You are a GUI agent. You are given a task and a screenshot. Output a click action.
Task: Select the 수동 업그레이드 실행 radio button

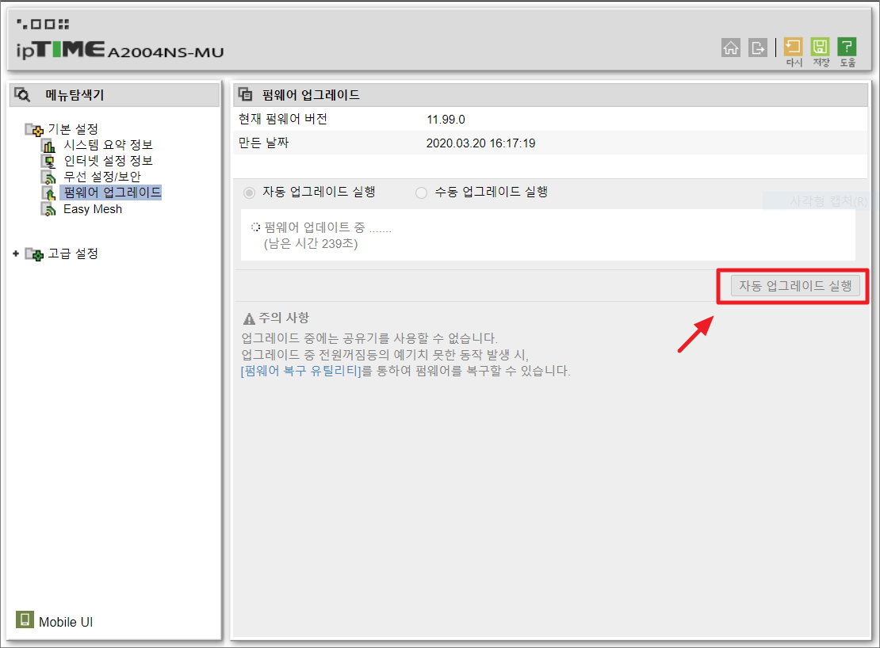coord(421,192)
